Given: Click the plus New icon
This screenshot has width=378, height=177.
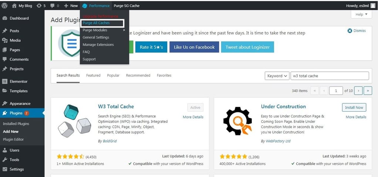Looking at the screenshot, I should pyautogui.click(x=66, y=6).
